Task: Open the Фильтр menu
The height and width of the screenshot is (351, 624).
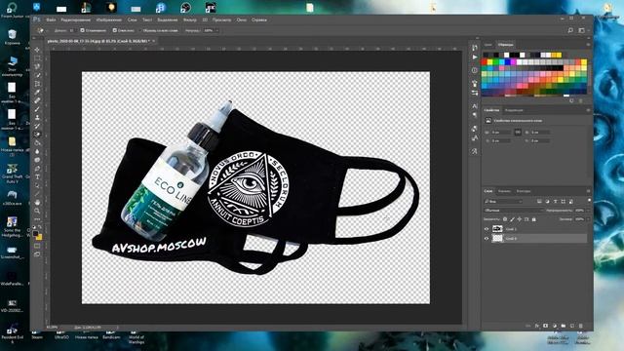Action: [x=190, y=19]
